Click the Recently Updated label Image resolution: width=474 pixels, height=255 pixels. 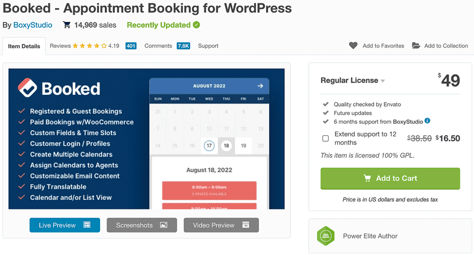pyautogui.click(x=159, y=25)
